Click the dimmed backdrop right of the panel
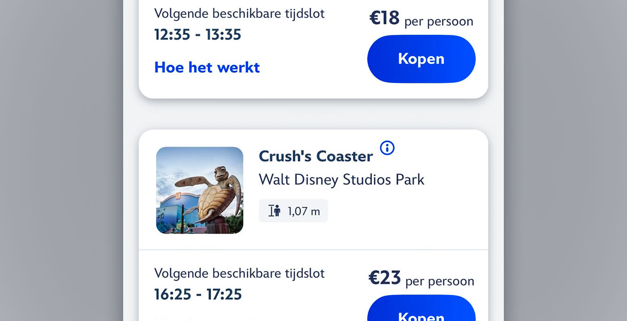The height and width of the screenshot is (321, 627). 565,160
